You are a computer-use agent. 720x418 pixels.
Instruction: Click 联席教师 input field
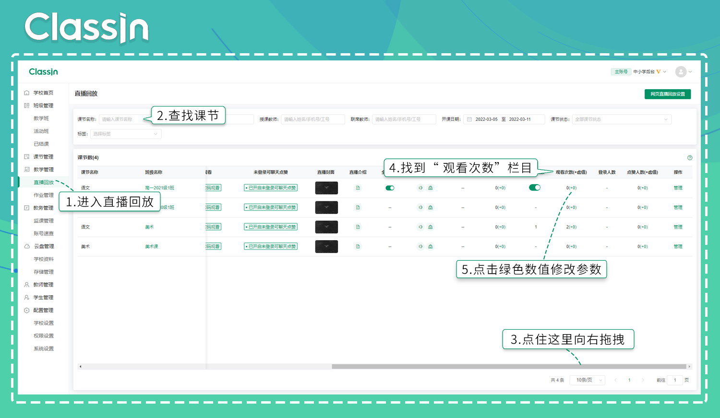point(404,119)
